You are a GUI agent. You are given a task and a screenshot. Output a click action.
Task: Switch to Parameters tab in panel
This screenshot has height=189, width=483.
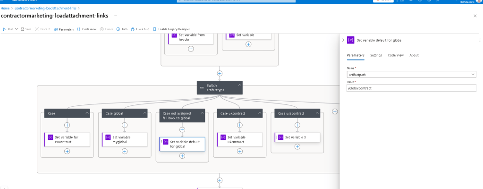(x=356, y=55)
